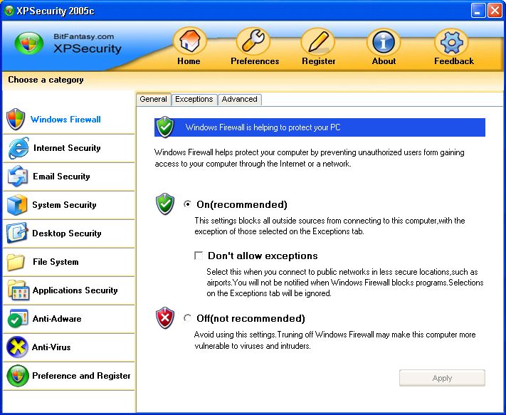Select the Preference and Register green icon
Image resolution: width=506 pixels, height=415 pixels.
pos(17,376)
